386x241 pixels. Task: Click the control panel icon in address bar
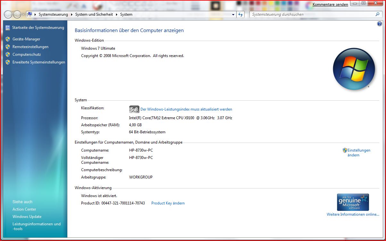(x=30, y=14)
